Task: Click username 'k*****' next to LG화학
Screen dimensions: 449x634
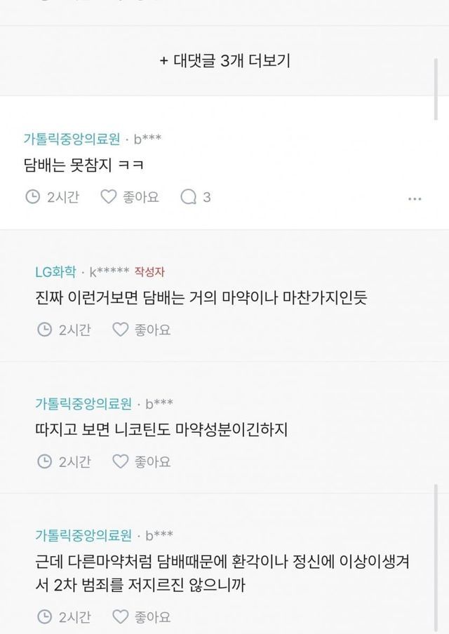Action: click(x=109, y=271)
